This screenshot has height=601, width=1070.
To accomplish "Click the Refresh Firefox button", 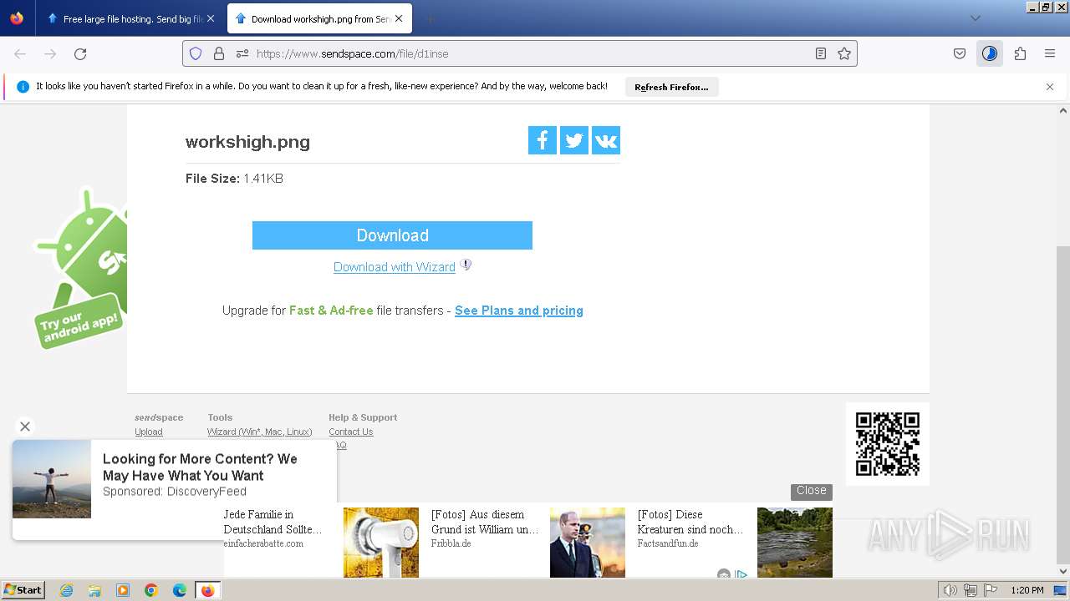I will pos(671,87).
